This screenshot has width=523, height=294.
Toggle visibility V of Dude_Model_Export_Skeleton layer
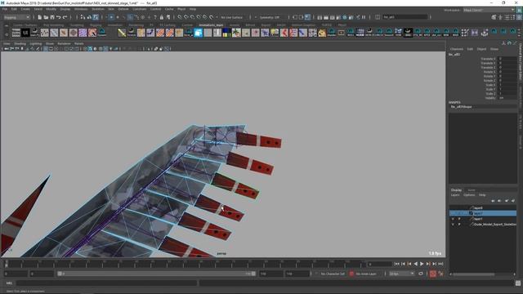point(453,225)
